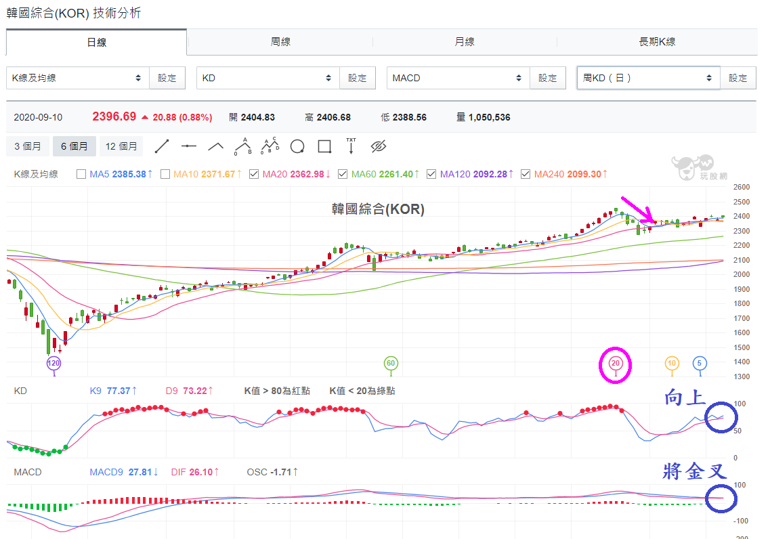The image size is (770, 539).
Task: Click the pink 20 MA marker
Action: tap(616, 363)
